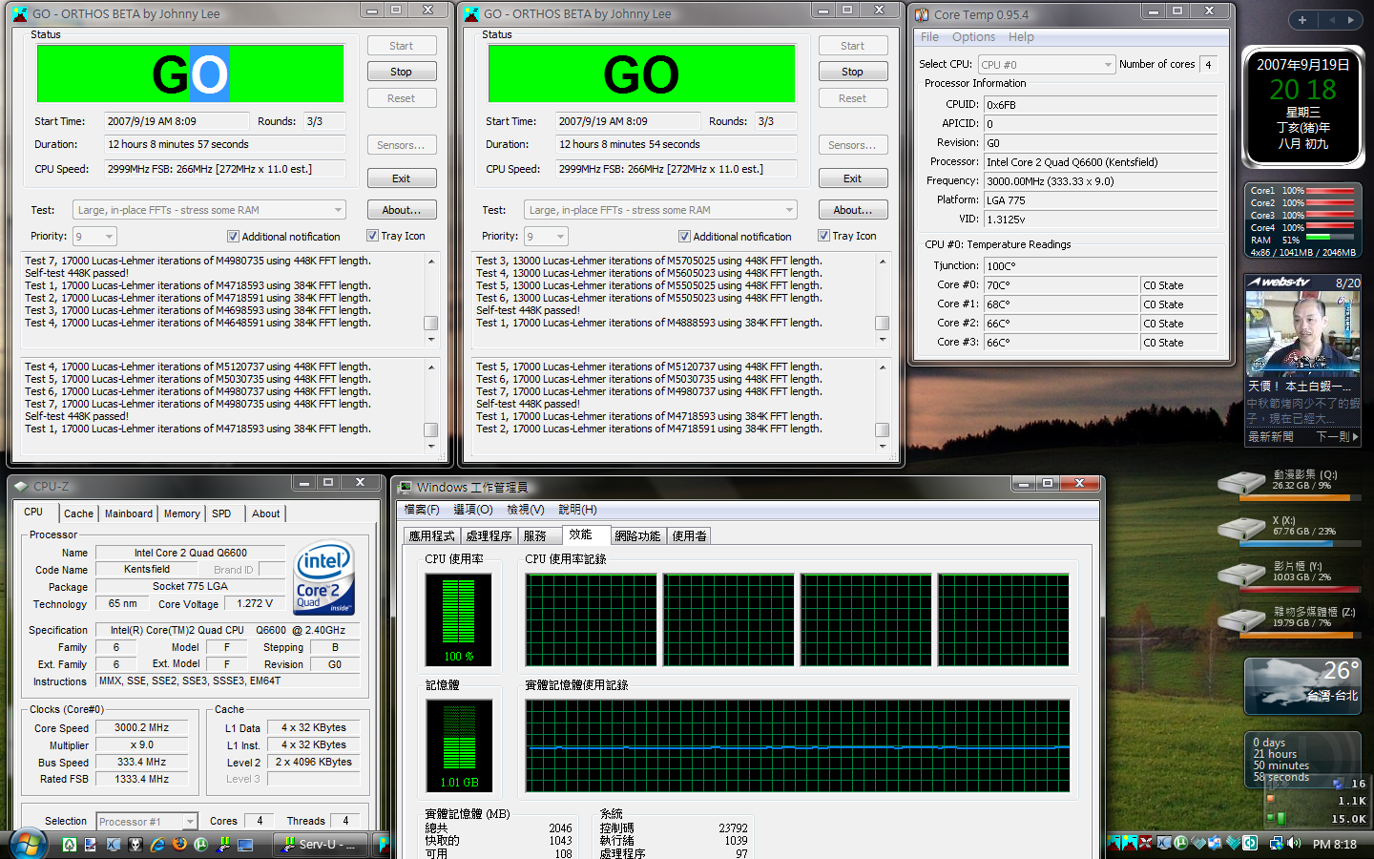This screenshot has width=1374, height=859.
Task: Open the volume speaker tray icon
Action: click(1294, 843)
